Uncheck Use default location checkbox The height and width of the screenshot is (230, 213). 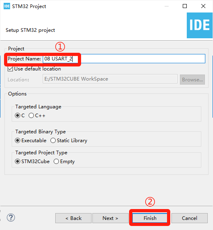(x=10, y=69)
